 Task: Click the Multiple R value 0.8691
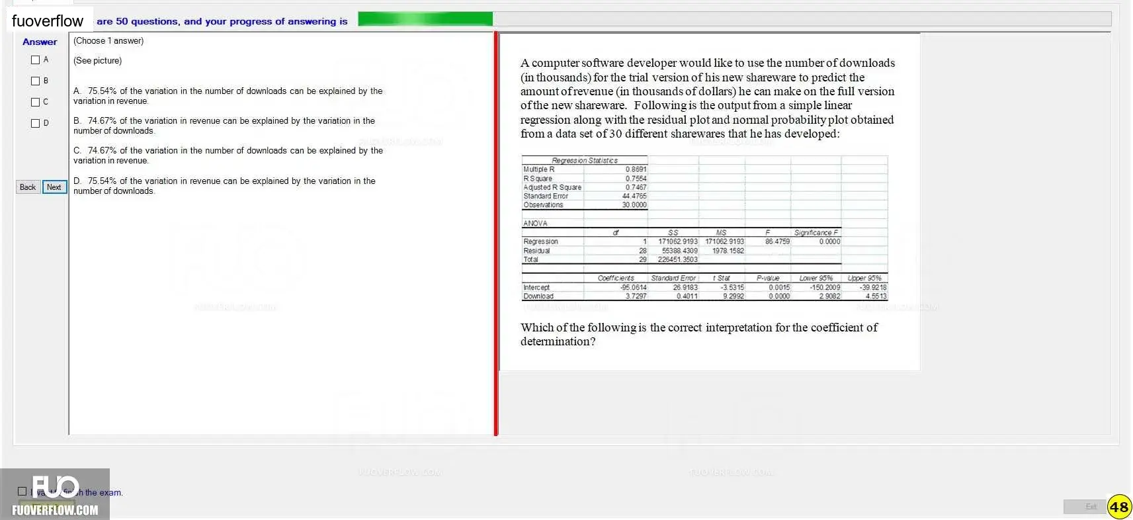(x=636, y=169)
